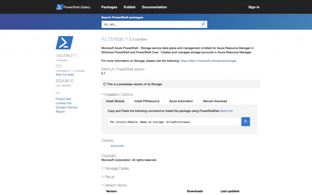Click the prerelease version notice text
312x195 pixels.
tap(135, 84)
